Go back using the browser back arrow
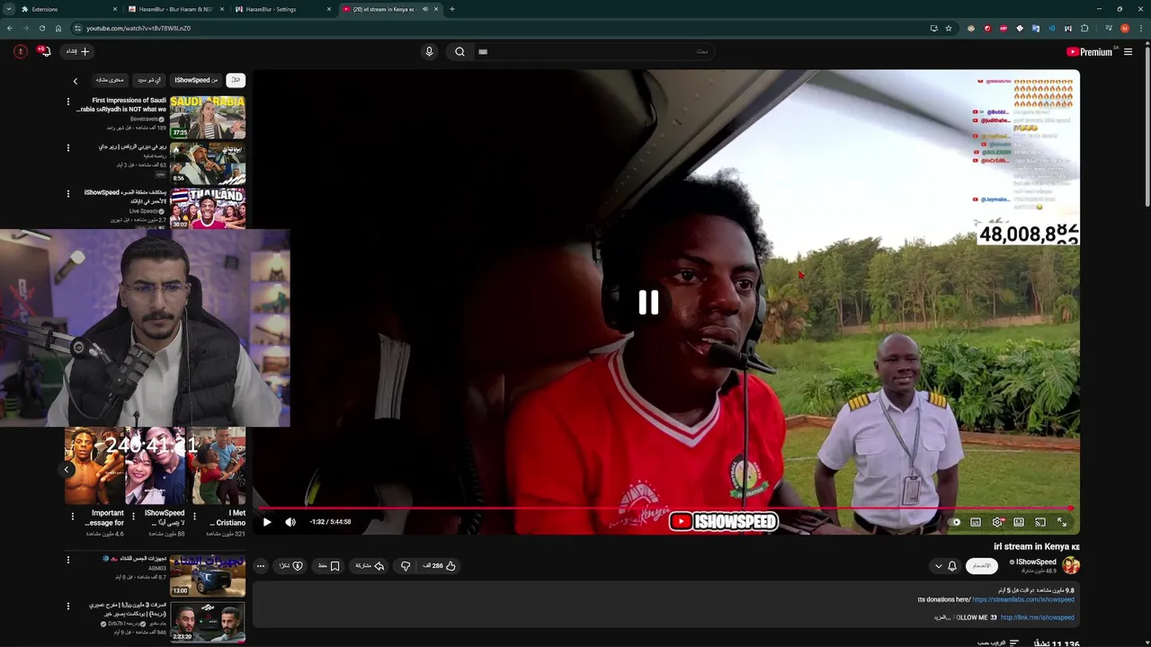Image resolution: width=1151 pixels, height=647 pixels. click(x=10, y=28)
